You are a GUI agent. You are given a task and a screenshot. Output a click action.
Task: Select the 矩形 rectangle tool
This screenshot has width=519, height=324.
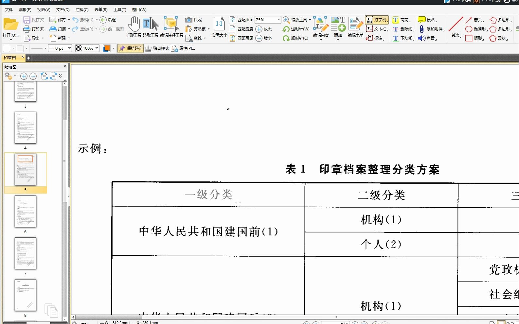[x=474, y=38]
